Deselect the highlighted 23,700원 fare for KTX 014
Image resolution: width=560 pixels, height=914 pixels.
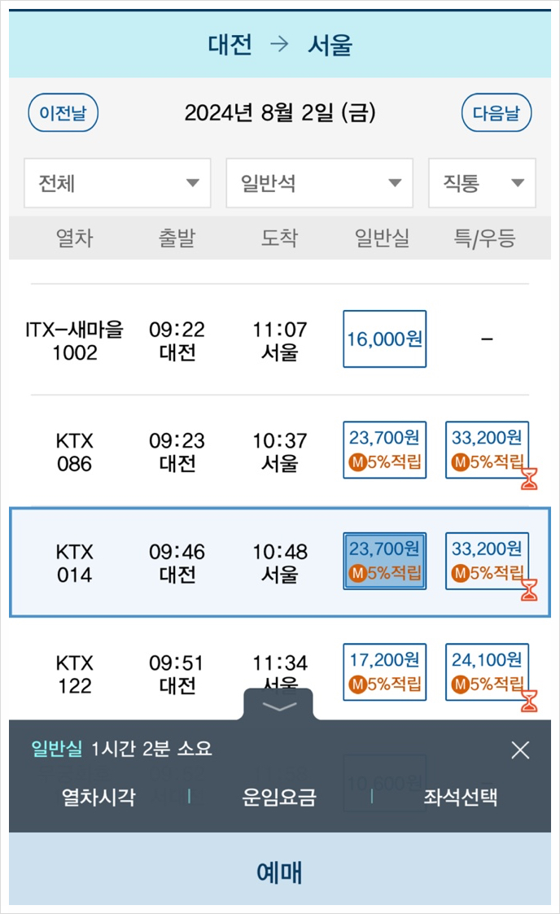pyautogui.click(x=383, y=560)
